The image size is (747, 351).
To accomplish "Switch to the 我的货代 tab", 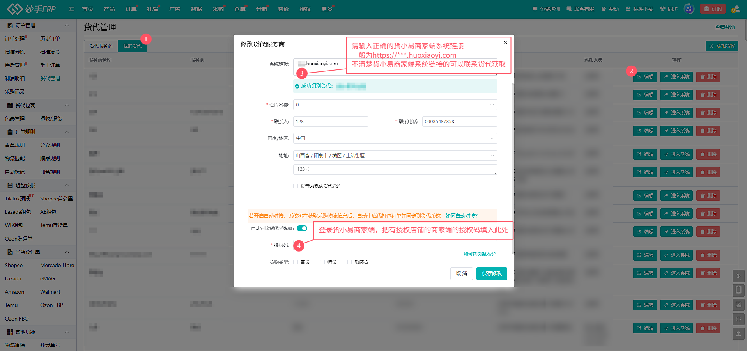I will point(132,46).
